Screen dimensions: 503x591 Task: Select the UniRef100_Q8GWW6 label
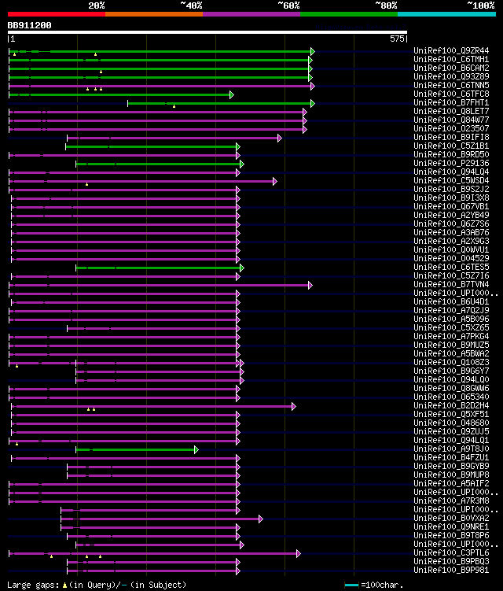coord(451,389)
